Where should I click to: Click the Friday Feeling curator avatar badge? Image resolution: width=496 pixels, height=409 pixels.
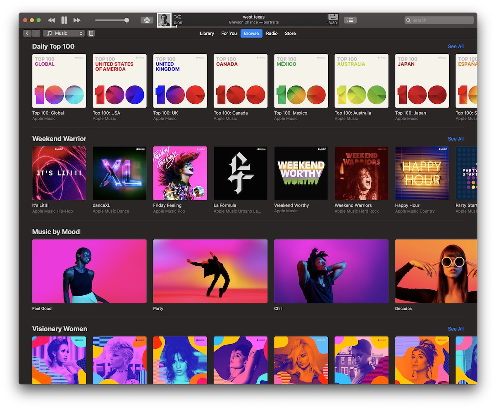[x=199, y=192]
